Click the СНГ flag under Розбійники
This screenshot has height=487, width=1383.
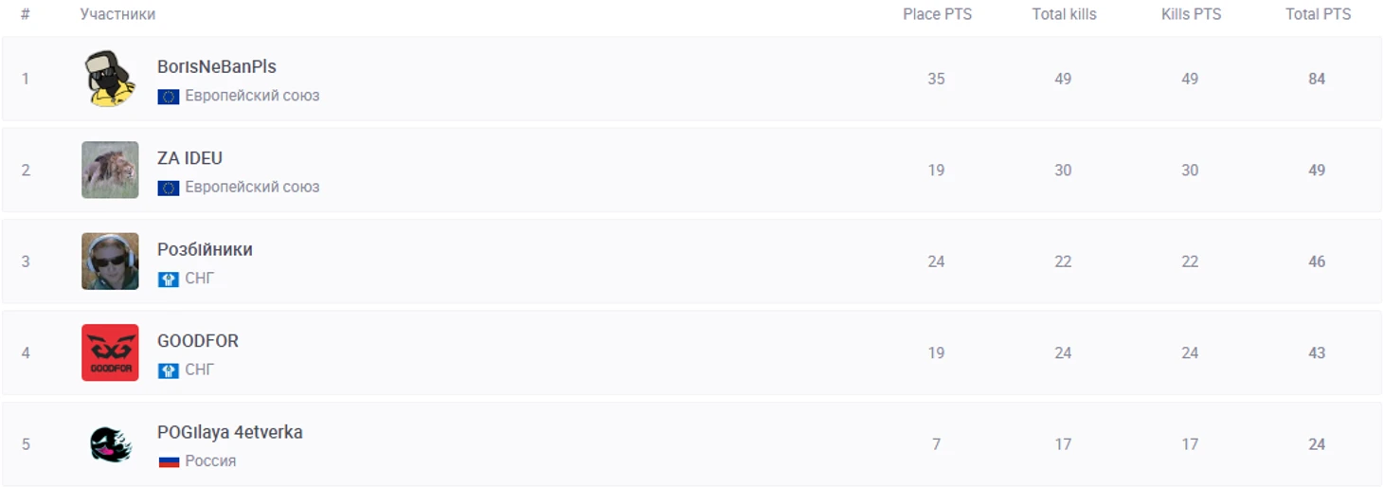click(x=169, y=279)
